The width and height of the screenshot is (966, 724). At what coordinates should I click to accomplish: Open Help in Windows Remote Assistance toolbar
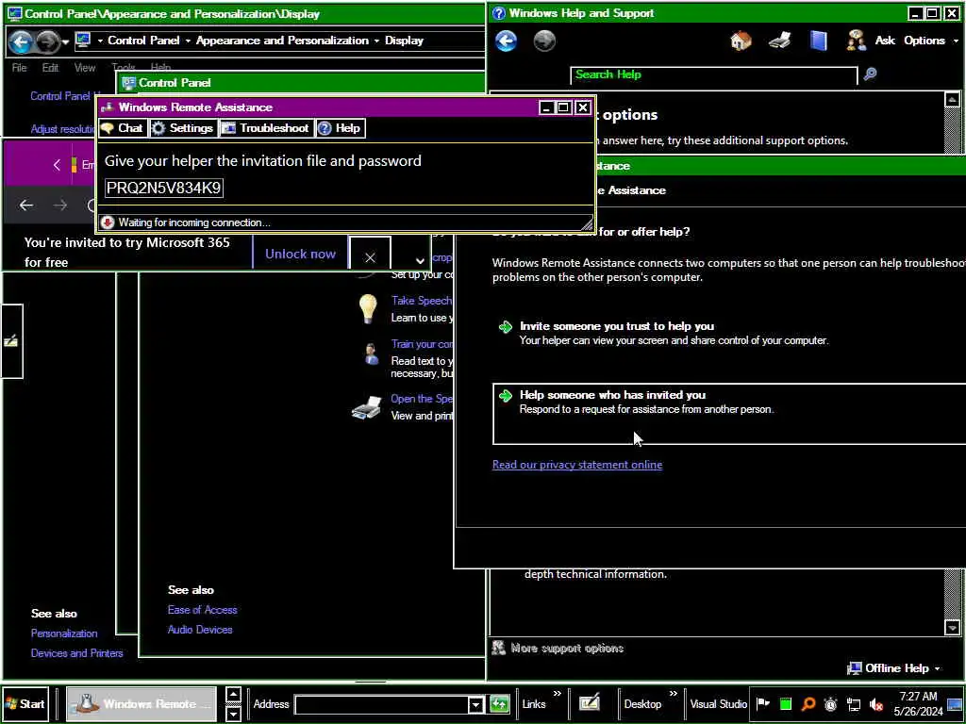(340, 128)
